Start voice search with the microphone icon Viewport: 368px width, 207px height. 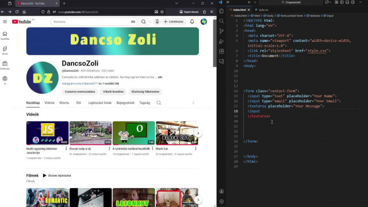[x=157, y=22]
